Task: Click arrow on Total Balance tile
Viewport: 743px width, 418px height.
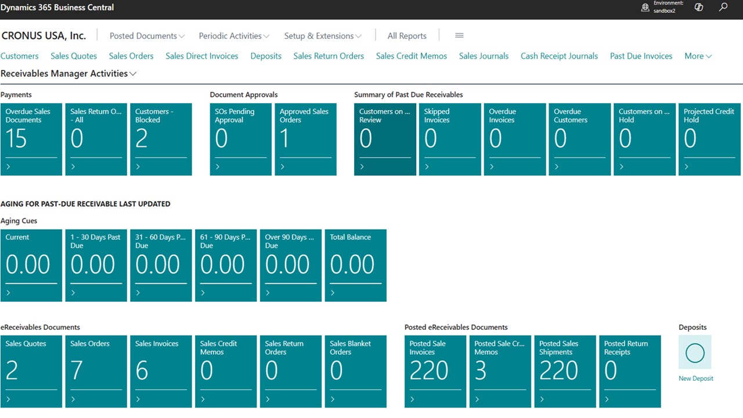Action: point(333,293)
